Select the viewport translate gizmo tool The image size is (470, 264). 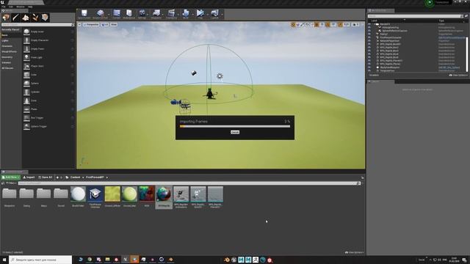293,24
